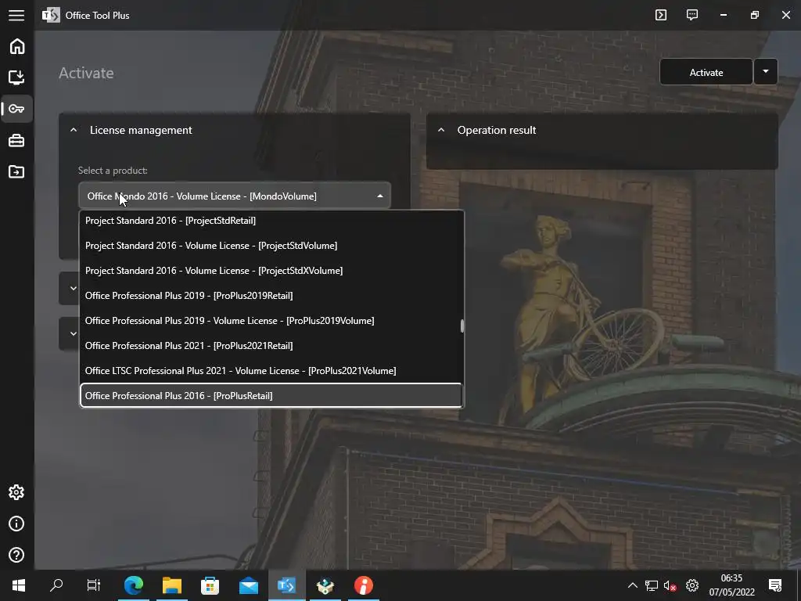Open the Deploy sidebar icon

pyautogui.click(x=16, y=77)
